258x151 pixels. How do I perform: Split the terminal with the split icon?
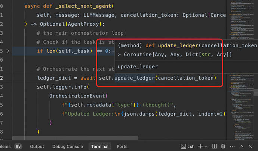click(214, 147)
